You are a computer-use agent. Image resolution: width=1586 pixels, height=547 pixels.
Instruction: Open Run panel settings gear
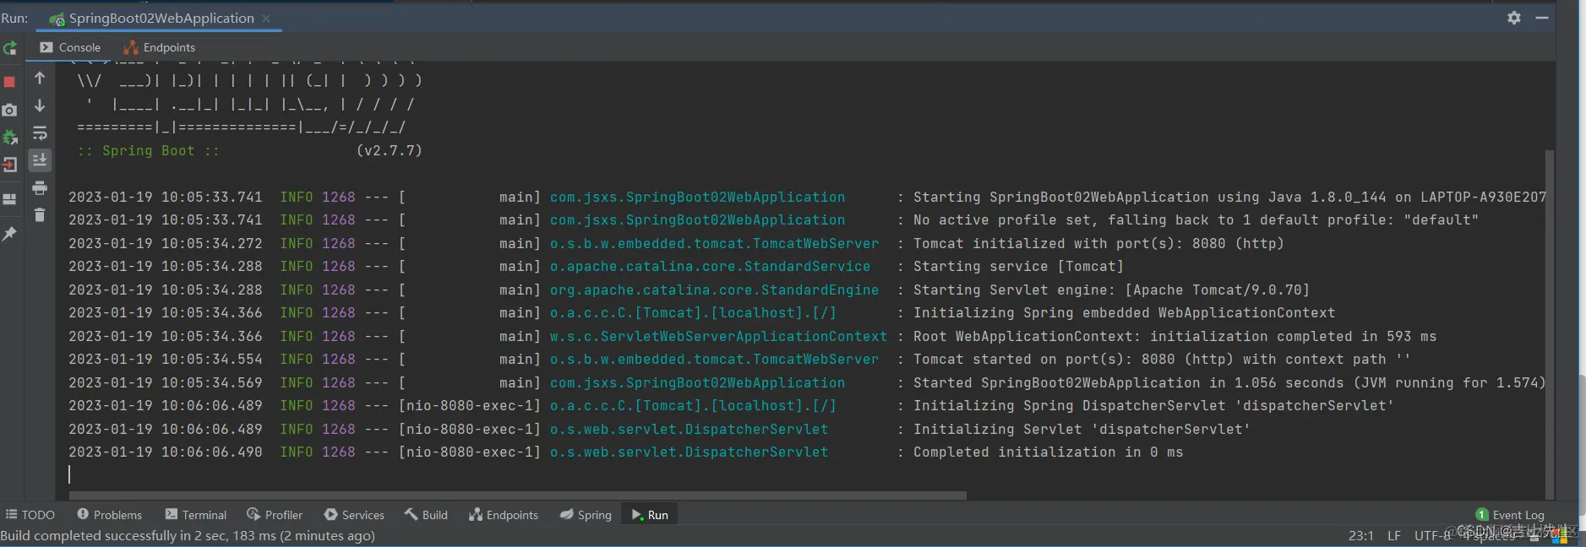1514,18
